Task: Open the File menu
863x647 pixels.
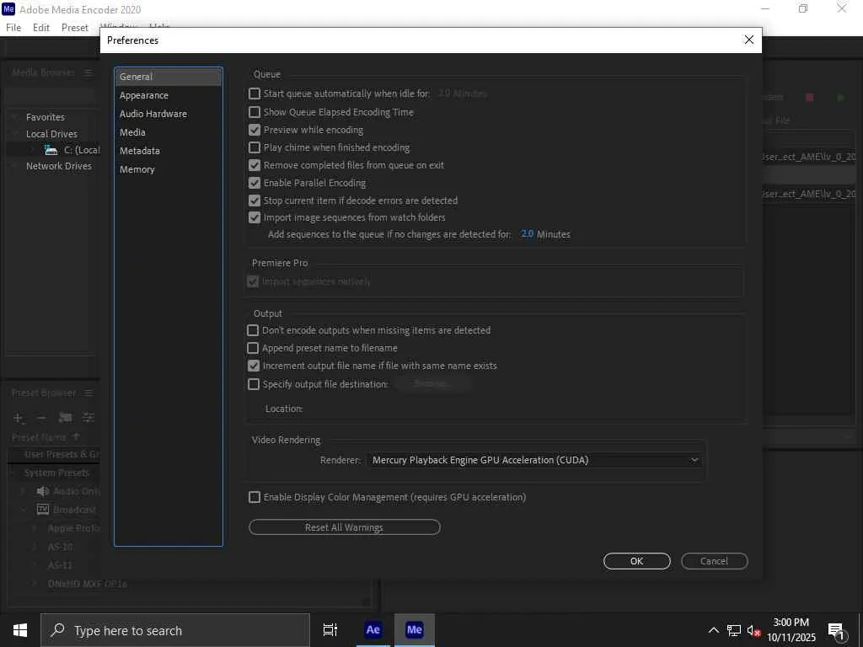Action: [x=13, y=28]
